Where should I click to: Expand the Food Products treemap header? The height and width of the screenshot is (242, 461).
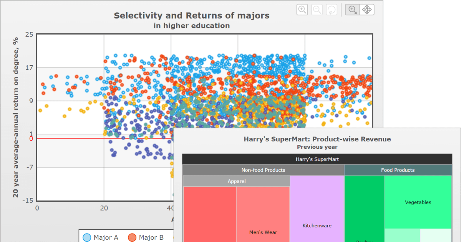[398, 170]
